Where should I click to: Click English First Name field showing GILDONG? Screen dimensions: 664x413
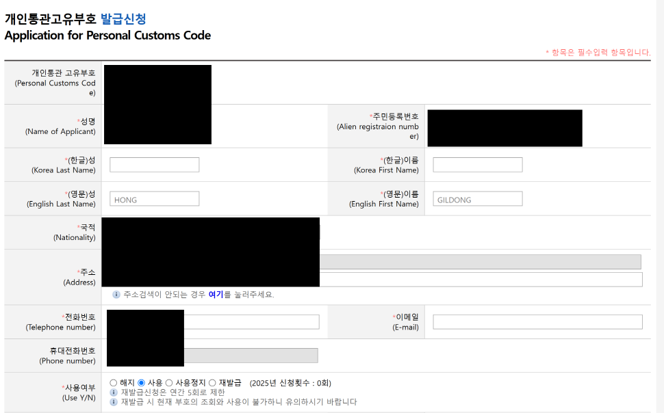(x=477, y=199)
